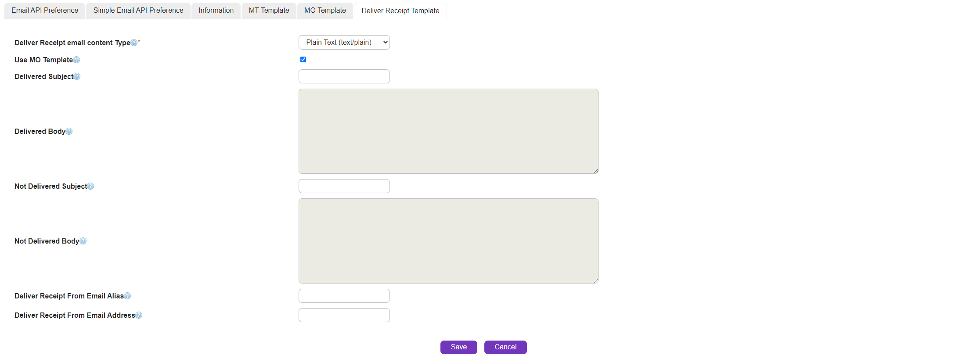Click inside the Not Delivered Body textarea
Image resolution: width=970 pixels, height=359 pixels.
448,241
